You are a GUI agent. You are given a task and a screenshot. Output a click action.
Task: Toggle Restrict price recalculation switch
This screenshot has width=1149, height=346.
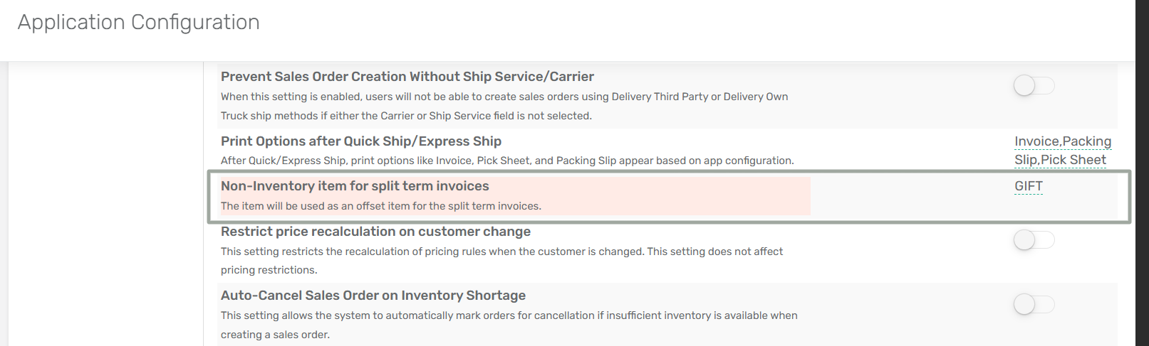coord(1033,240)
